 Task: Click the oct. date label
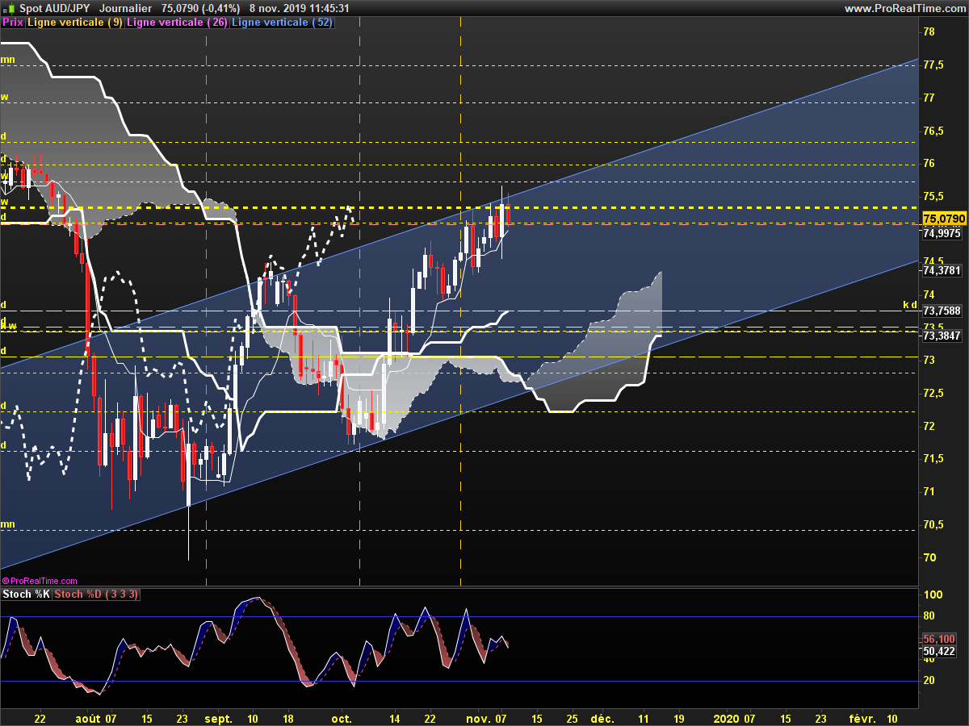pos(341,717)
